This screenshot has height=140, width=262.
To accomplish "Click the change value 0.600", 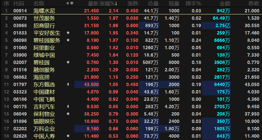I will pos(132,25).
